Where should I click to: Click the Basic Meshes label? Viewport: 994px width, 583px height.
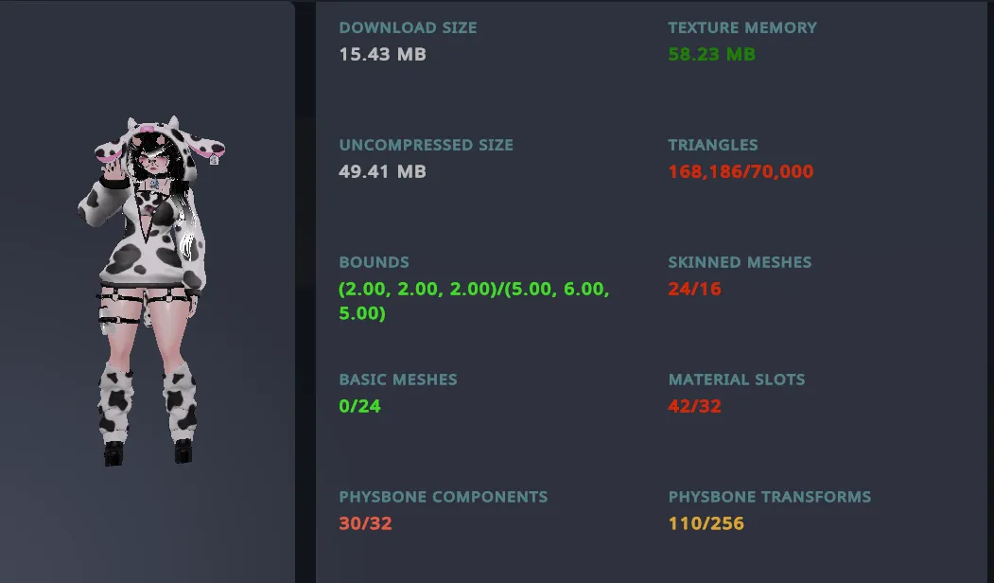point(397,380)
